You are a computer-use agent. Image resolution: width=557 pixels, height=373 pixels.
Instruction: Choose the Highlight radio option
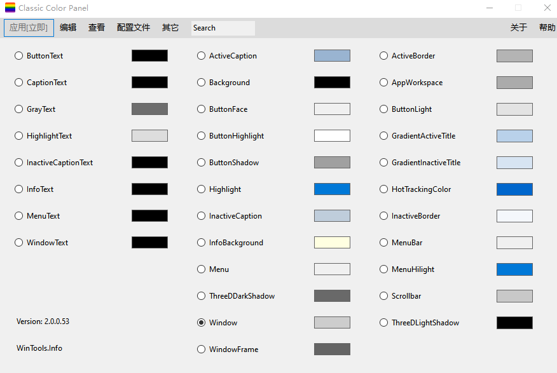click(201, 189)
